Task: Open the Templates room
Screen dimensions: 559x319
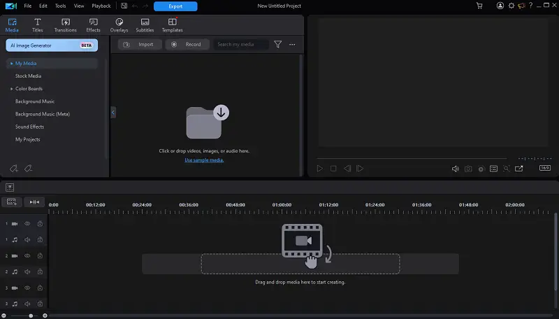Action: click(x=172, y=25)
